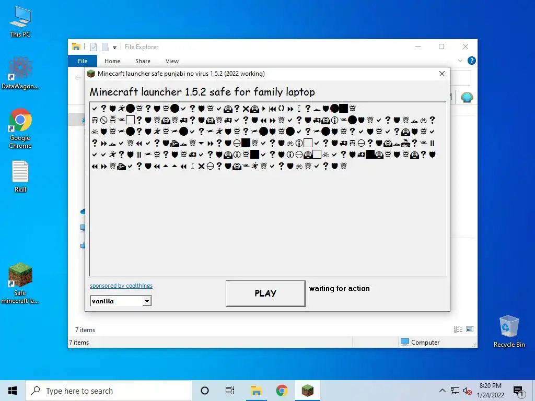
Task: Click File Explorer Help question icon
Action: (472, 61)
